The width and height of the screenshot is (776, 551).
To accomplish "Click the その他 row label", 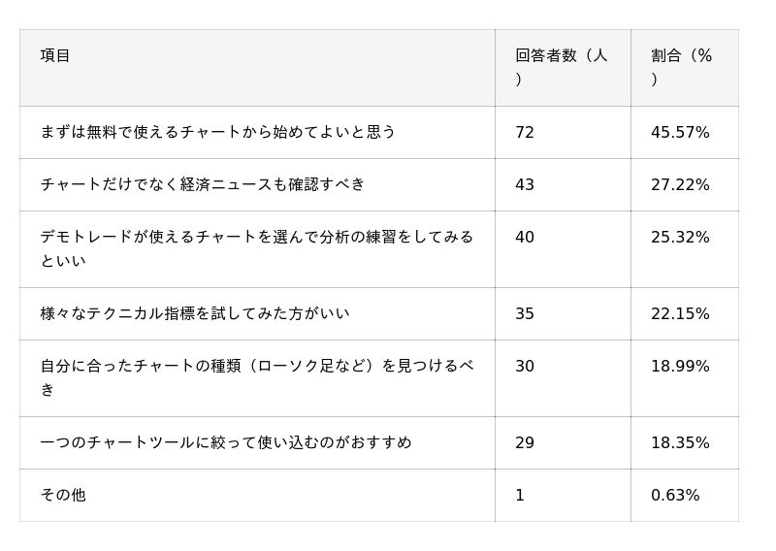I will 63,495.
